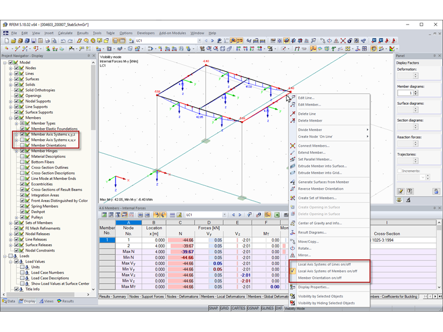Toggle the Increments checkbox in Panel

(399, 171)
